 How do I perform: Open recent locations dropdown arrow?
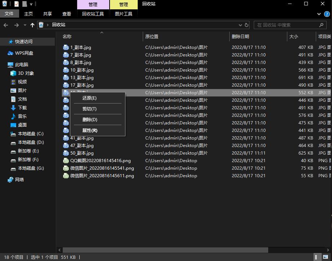pos(25,25)
